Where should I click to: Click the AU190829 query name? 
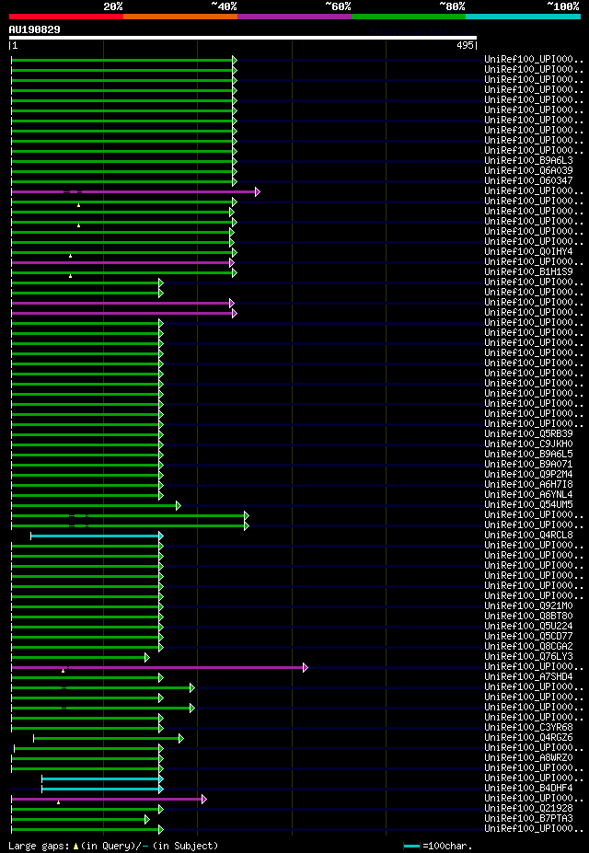(x=34, y=30)
